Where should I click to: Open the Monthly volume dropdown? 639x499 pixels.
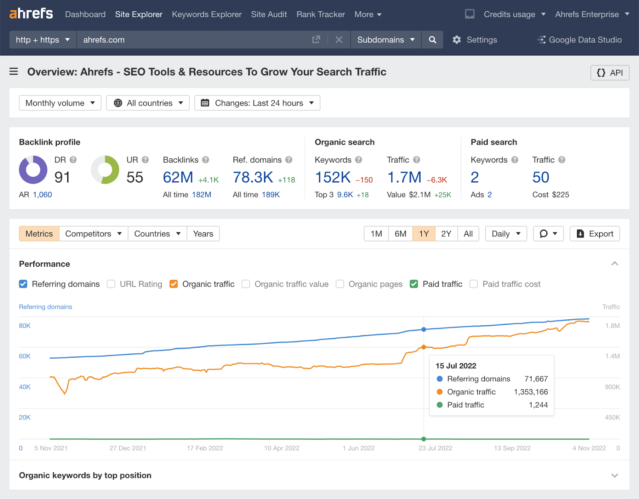[60, 103]
